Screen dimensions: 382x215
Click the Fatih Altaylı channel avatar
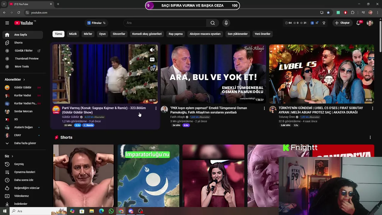[x=164, y=110]
